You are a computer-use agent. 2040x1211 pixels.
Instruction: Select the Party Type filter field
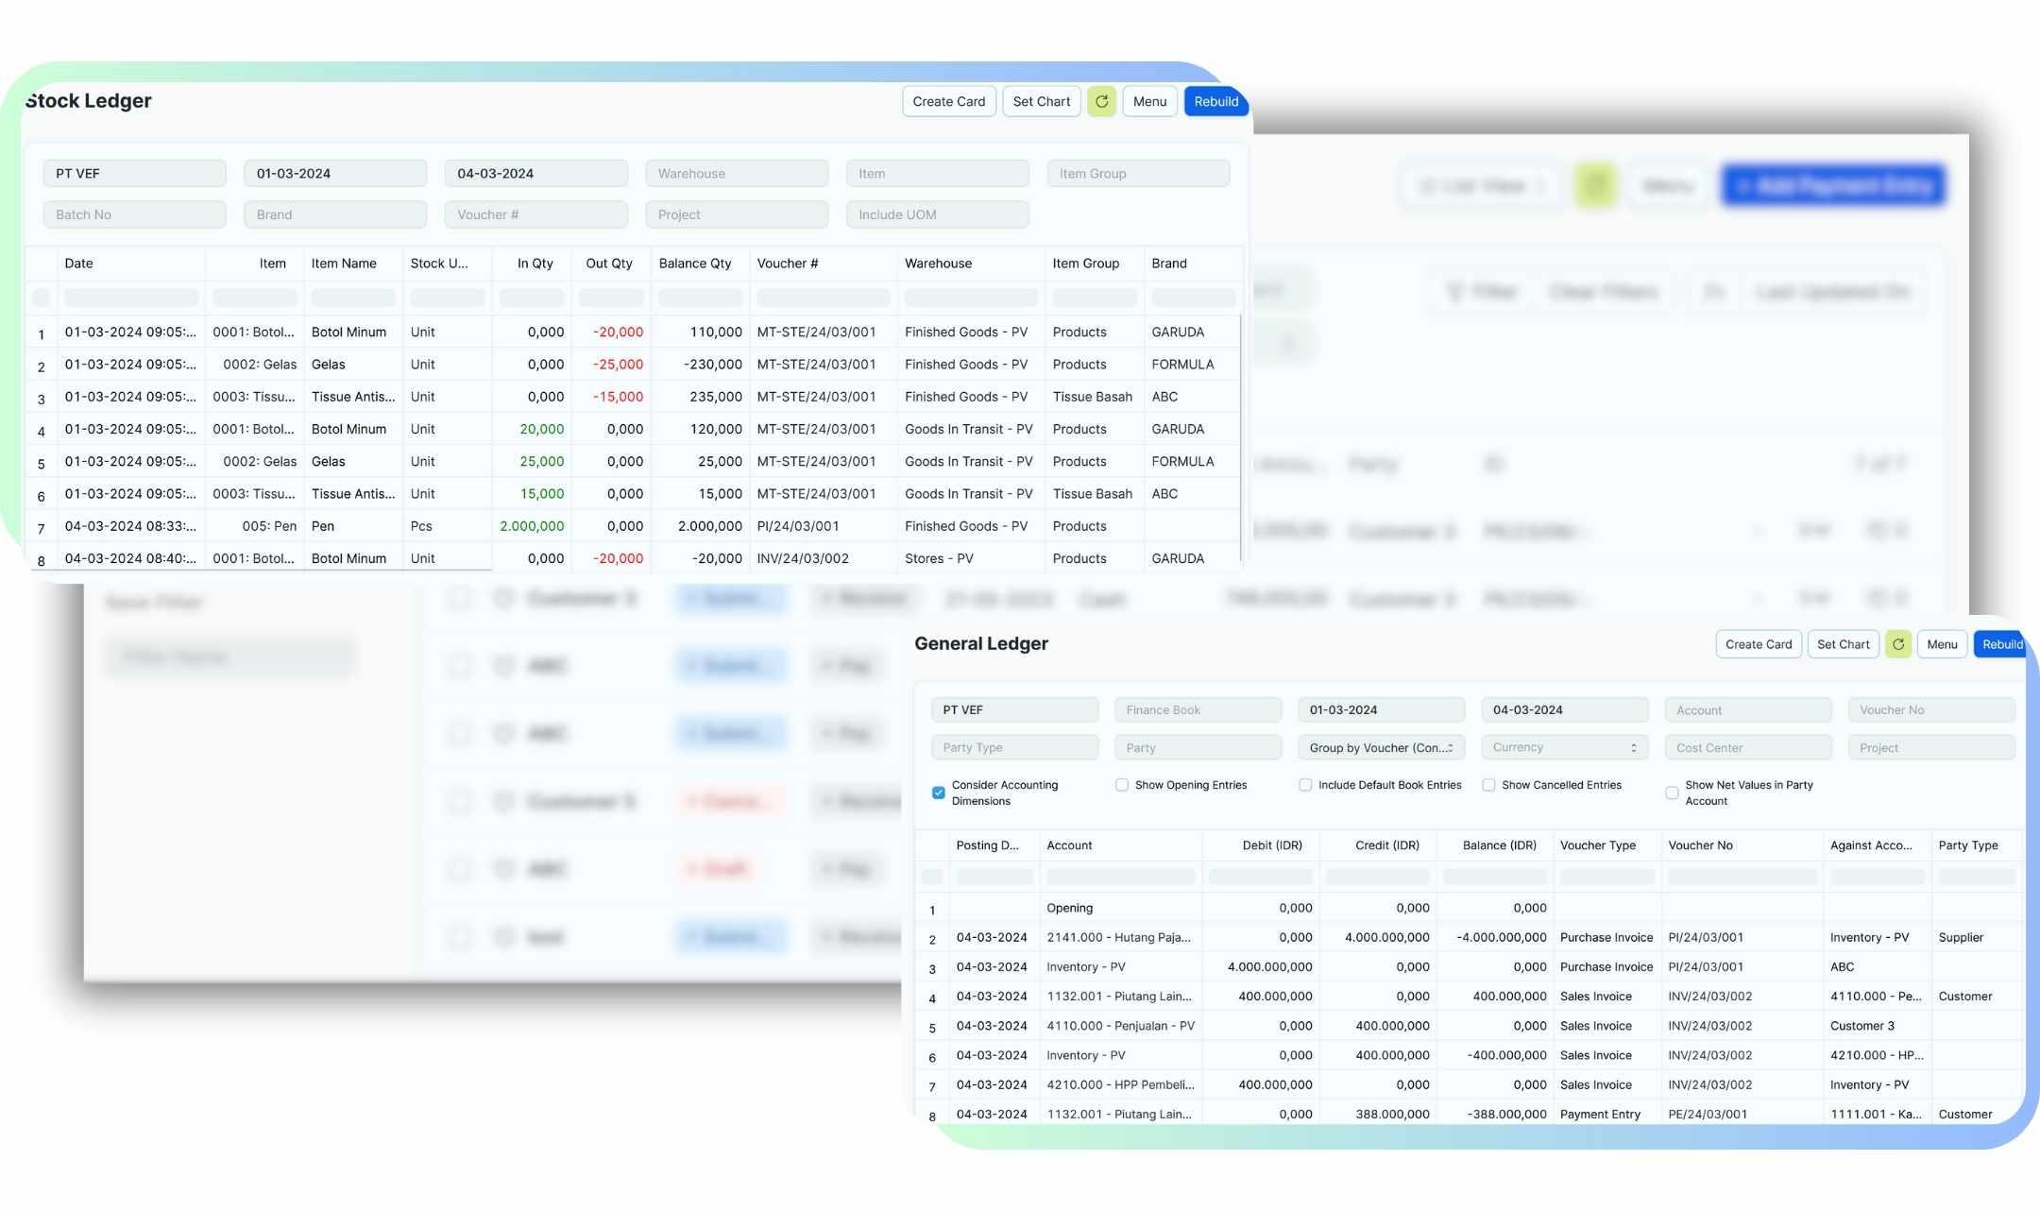pyautogui.click(x=1013, y=747)
